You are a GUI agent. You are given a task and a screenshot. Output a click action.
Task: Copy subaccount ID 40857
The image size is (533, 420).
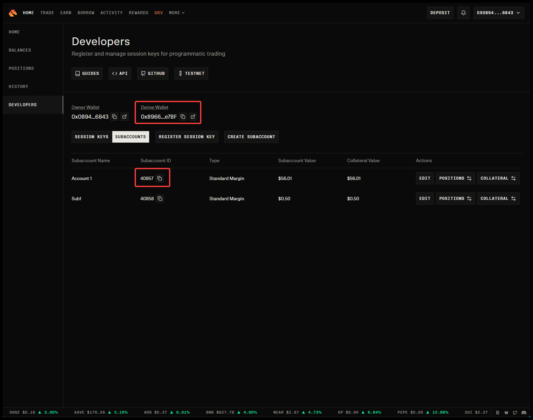(160, 178)
